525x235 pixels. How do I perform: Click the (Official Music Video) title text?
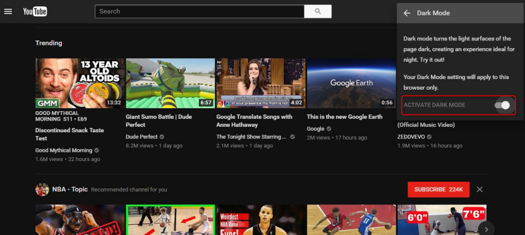tap(426, 125)
